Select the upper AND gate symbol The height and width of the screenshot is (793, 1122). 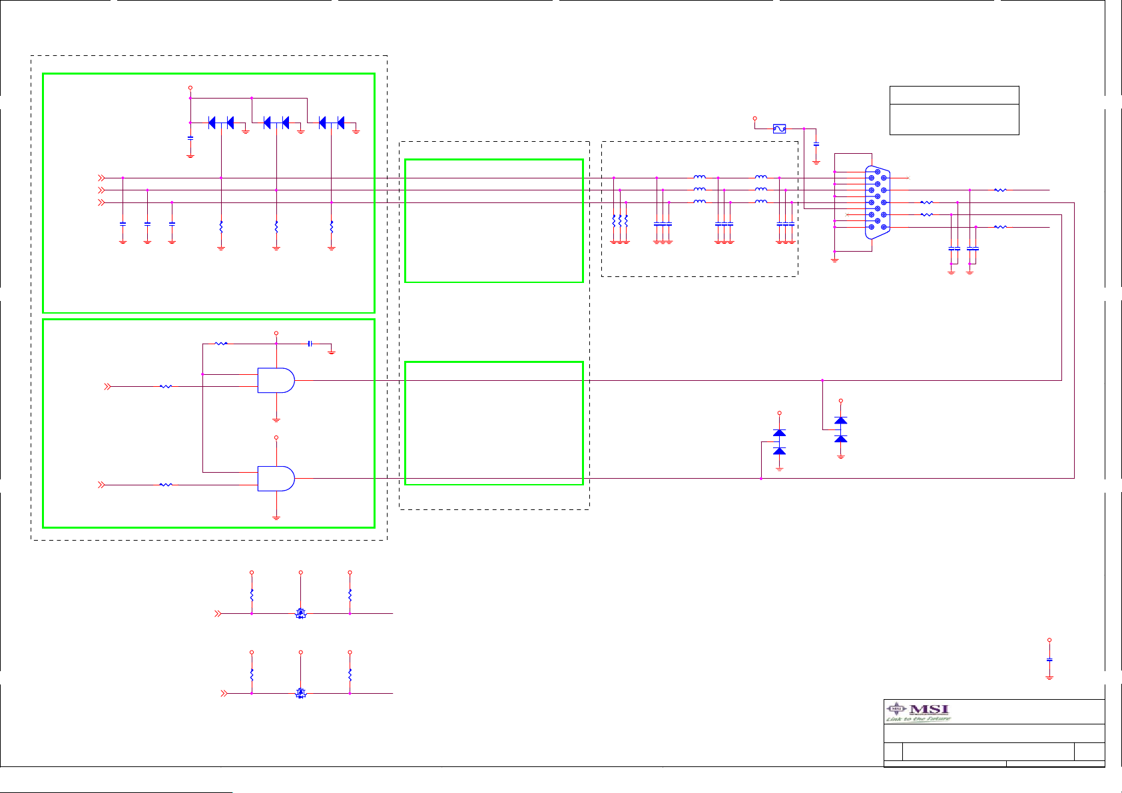pyautogui.click(x=276, y=380)
